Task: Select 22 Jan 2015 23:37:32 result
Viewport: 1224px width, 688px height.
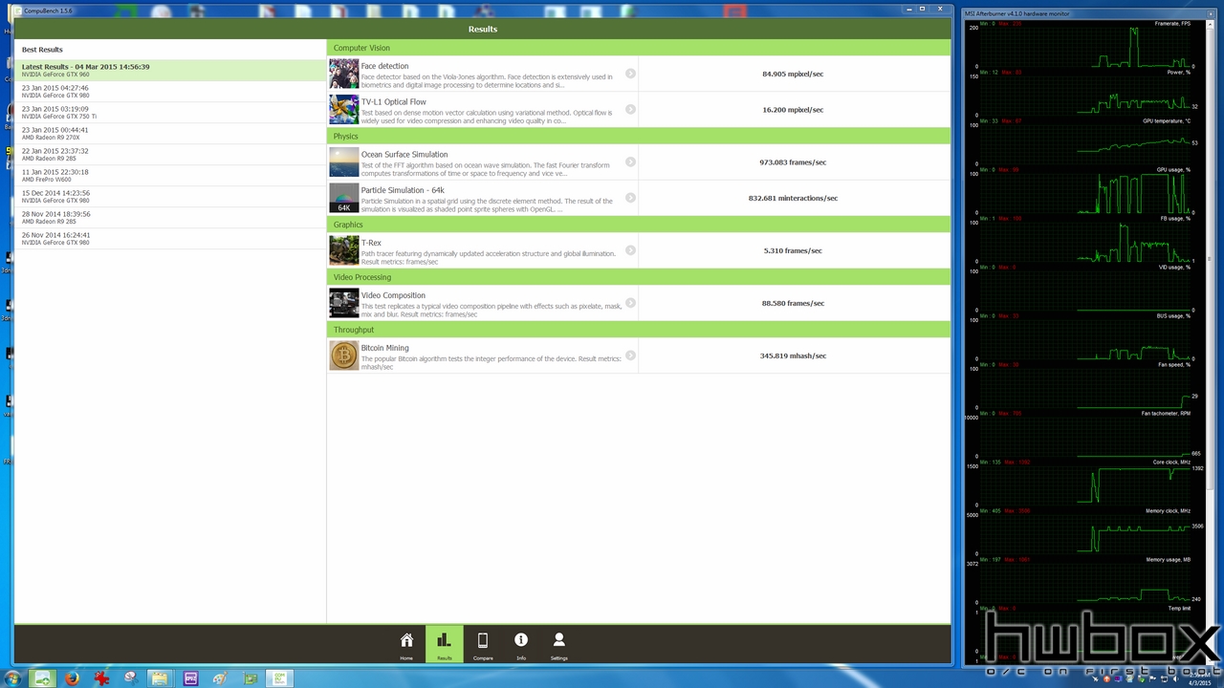Action: (170, 155)
